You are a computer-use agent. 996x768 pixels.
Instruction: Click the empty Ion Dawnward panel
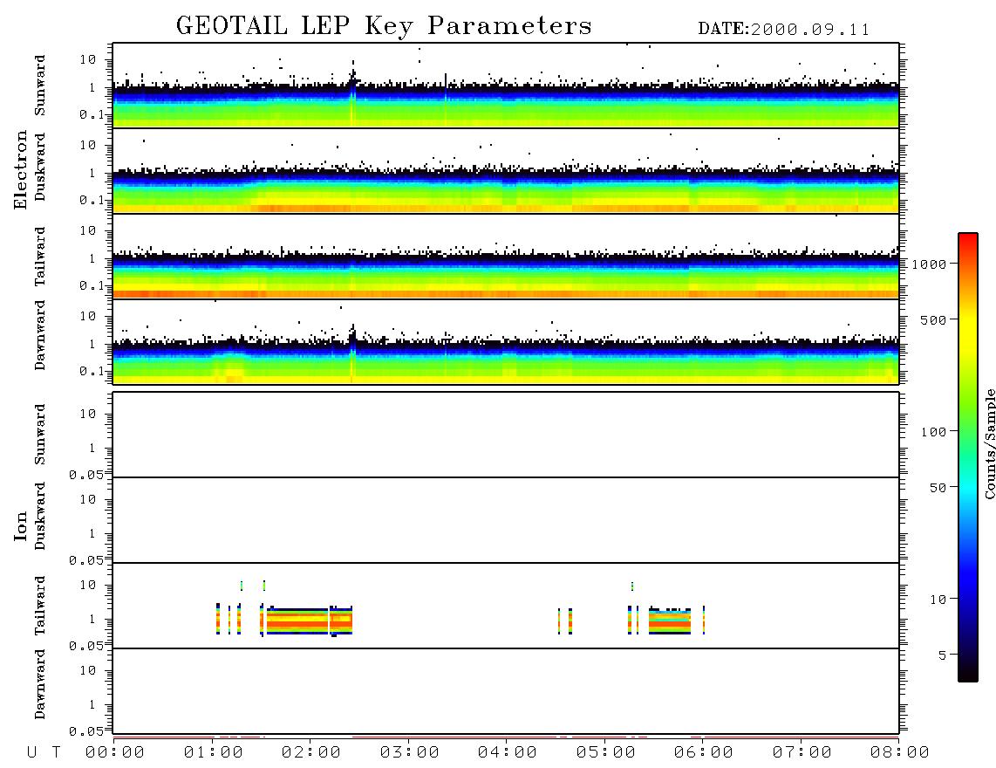tap(506, 691)
